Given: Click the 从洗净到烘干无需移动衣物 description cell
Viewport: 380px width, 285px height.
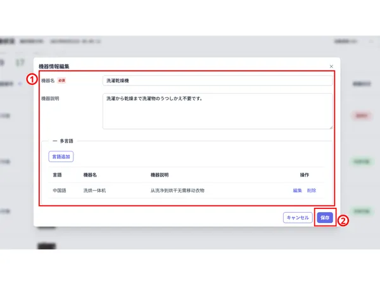Looking at the screenshot, I should pos(177,190).
